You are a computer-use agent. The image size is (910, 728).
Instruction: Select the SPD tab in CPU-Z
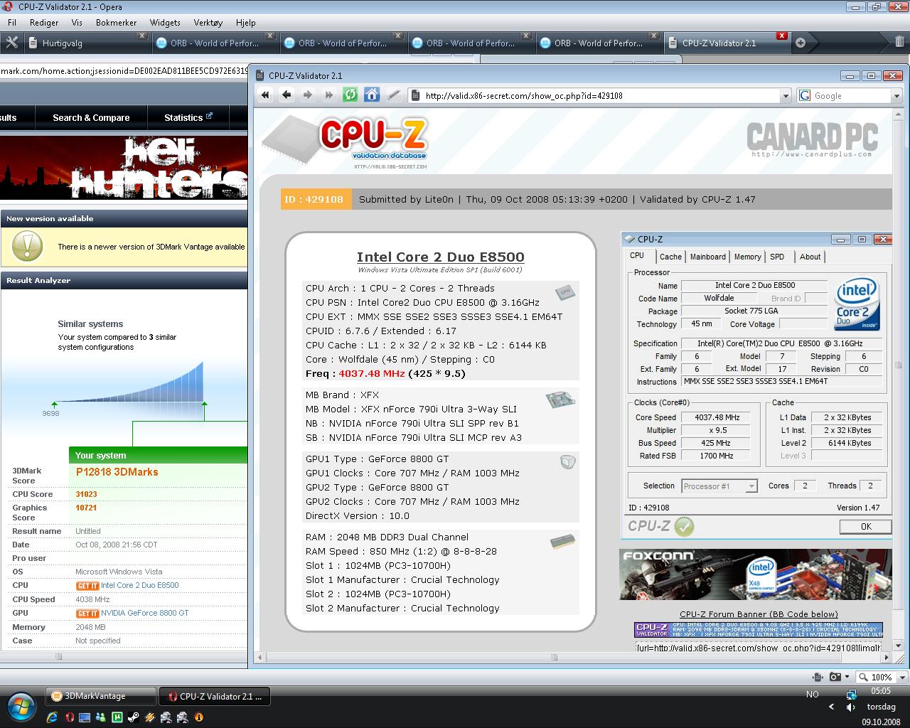(x=777, y=257)
